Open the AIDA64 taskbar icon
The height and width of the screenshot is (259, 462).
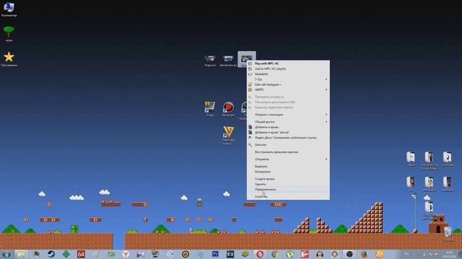coord(81,254)
